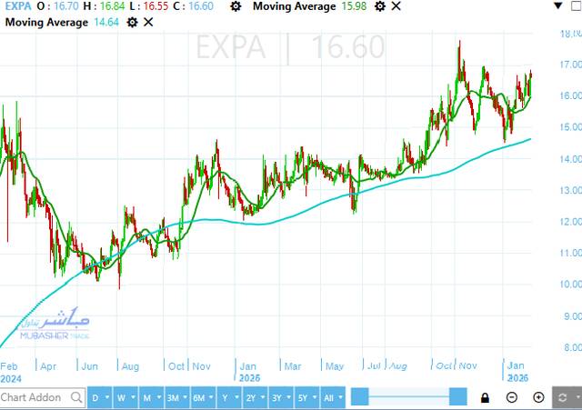Viewport: 582px width, 410px height.
Task: Select the D daily interval button
Action: tap(95, 397)
